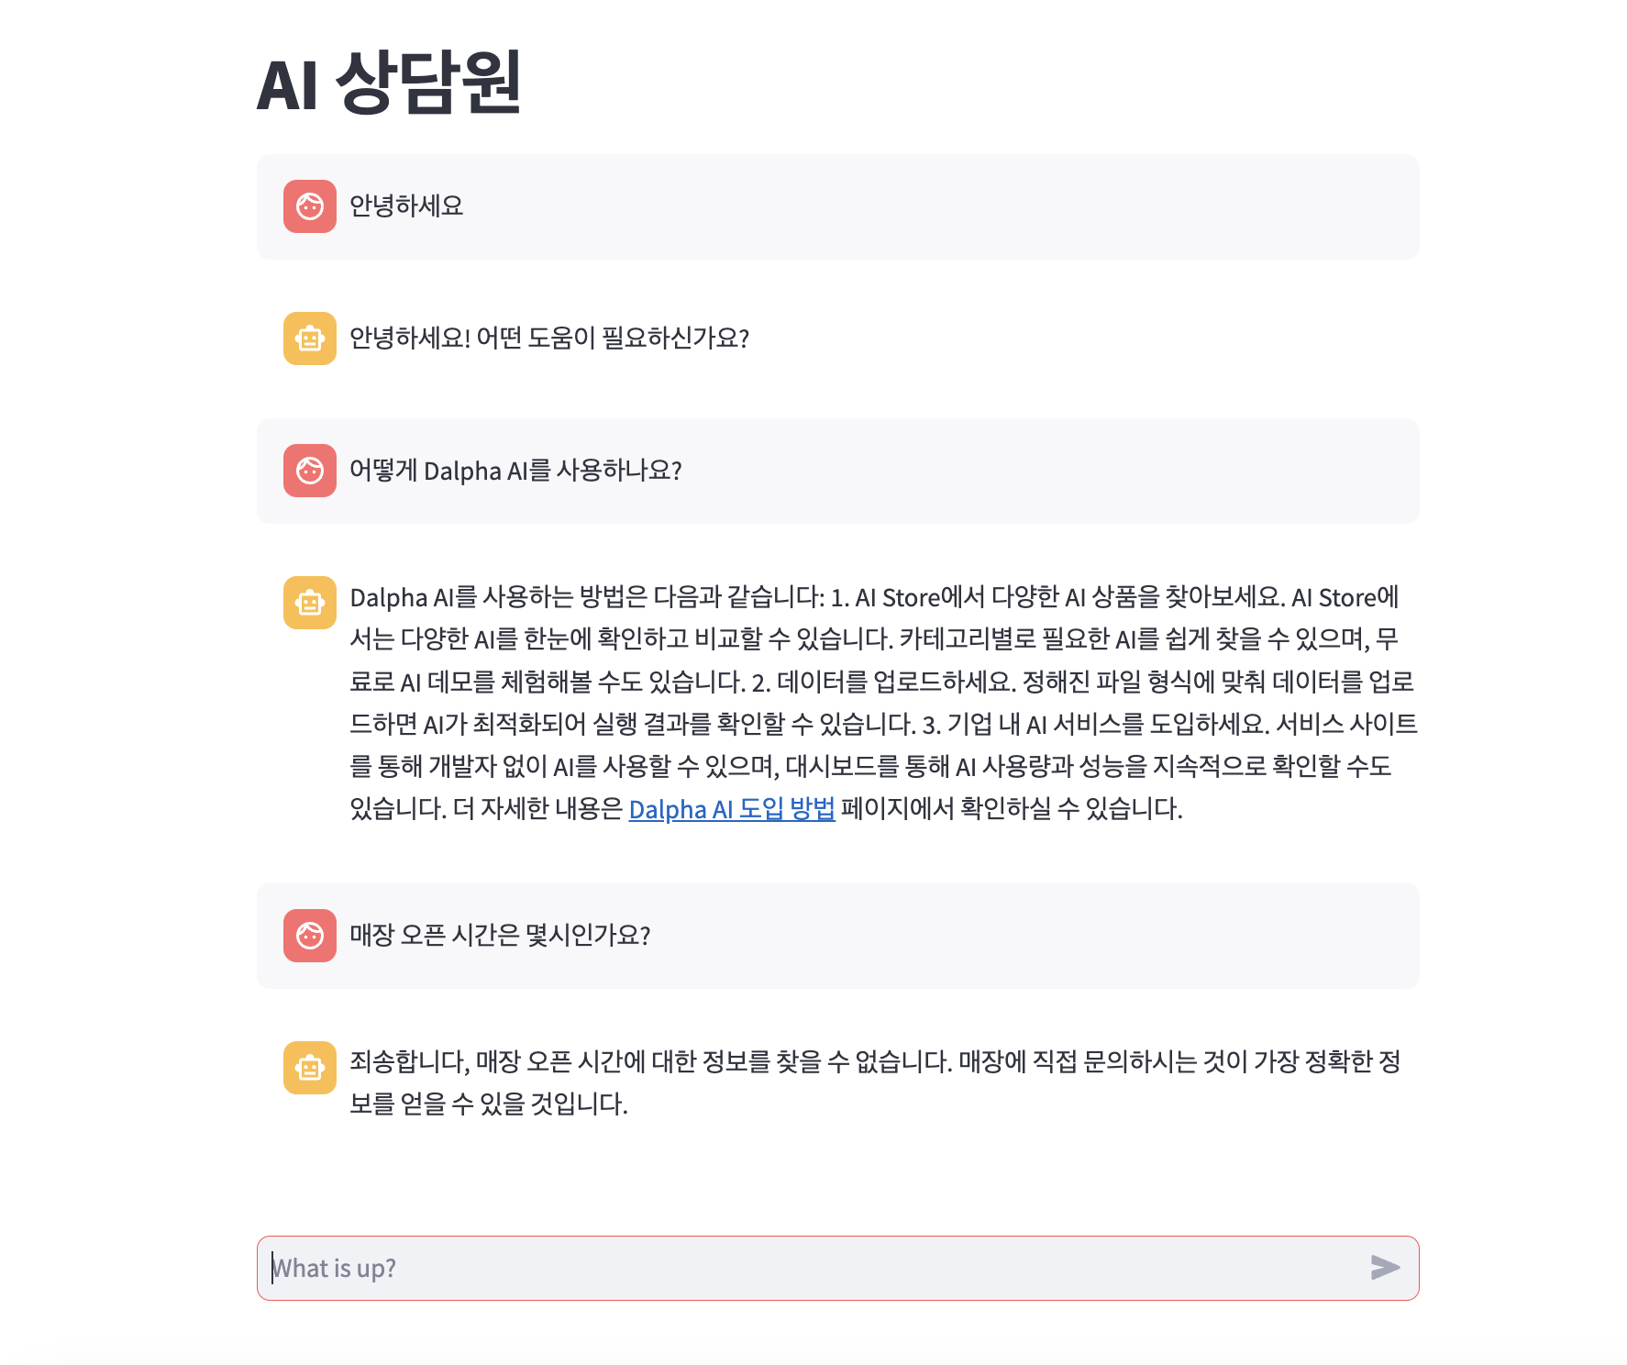1627x1365 pixels.
Task: Click the robot avatar beside the 죄송합니다 reply
Action: (310, 1068)
